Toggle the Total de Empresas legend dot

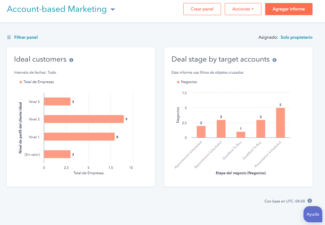tap(21, 82)
